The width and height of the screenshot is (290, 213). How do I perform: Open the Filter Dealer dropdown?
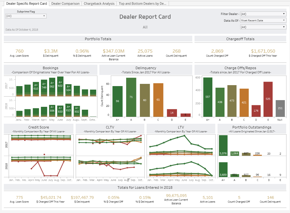point(263,14)
